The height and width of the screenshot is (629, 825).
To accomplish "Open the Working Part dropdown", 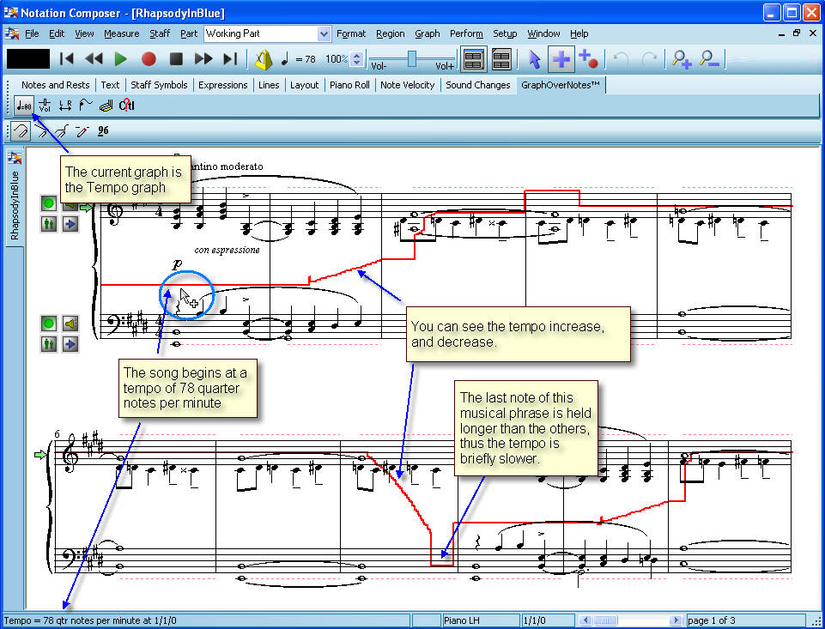I will [324, 33].
